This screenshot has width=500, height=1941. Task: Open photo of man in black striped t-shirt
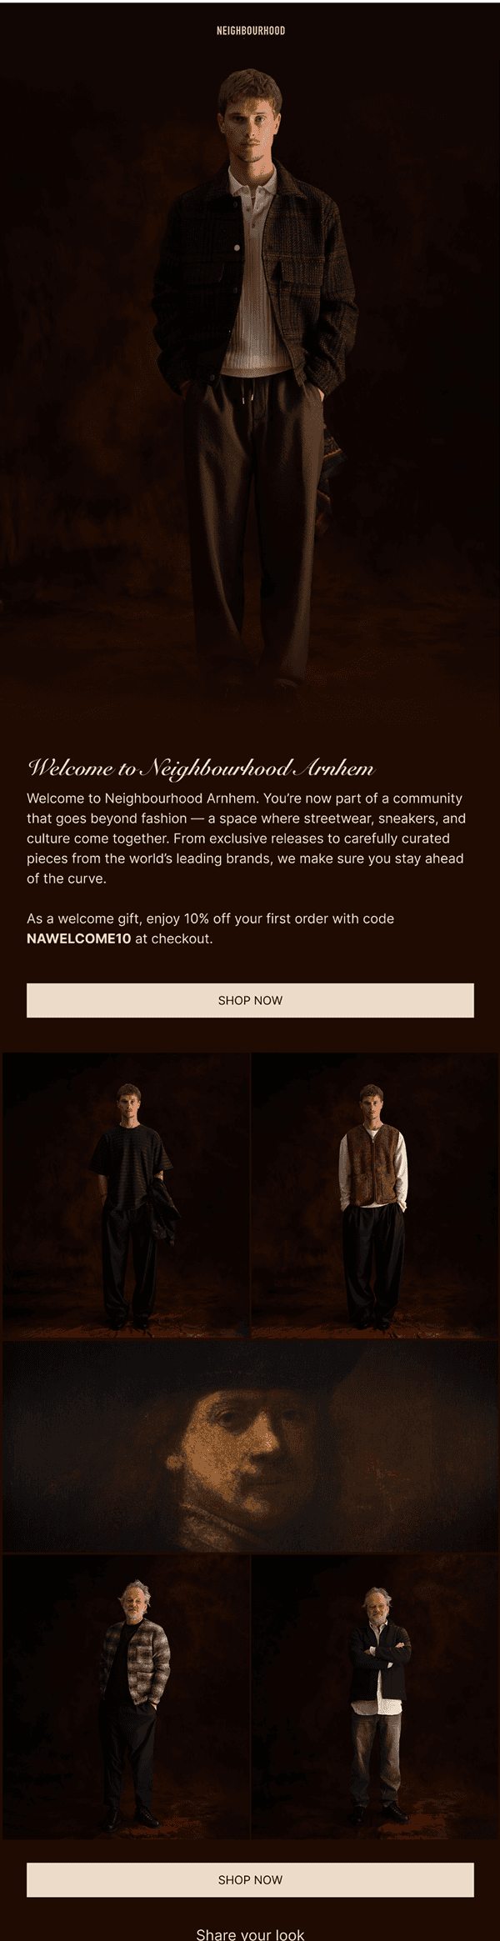tap(126, 1196)
